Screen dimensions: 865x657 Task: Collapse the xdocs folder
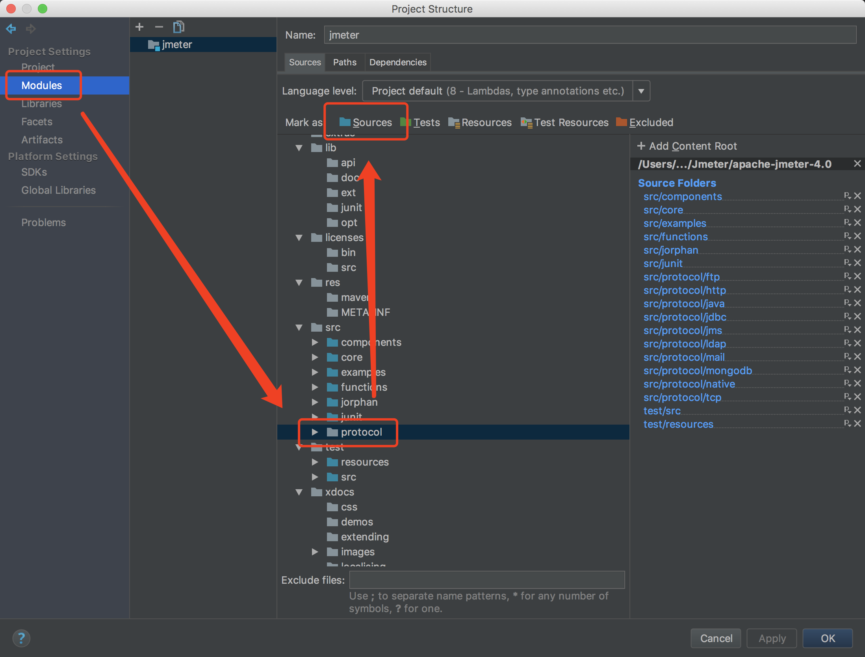(299, 492)
